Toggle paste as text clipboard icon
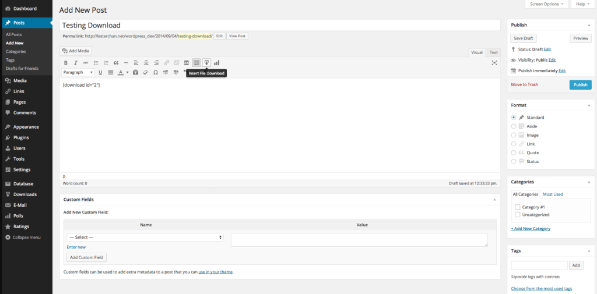 [x=135, y=72]
